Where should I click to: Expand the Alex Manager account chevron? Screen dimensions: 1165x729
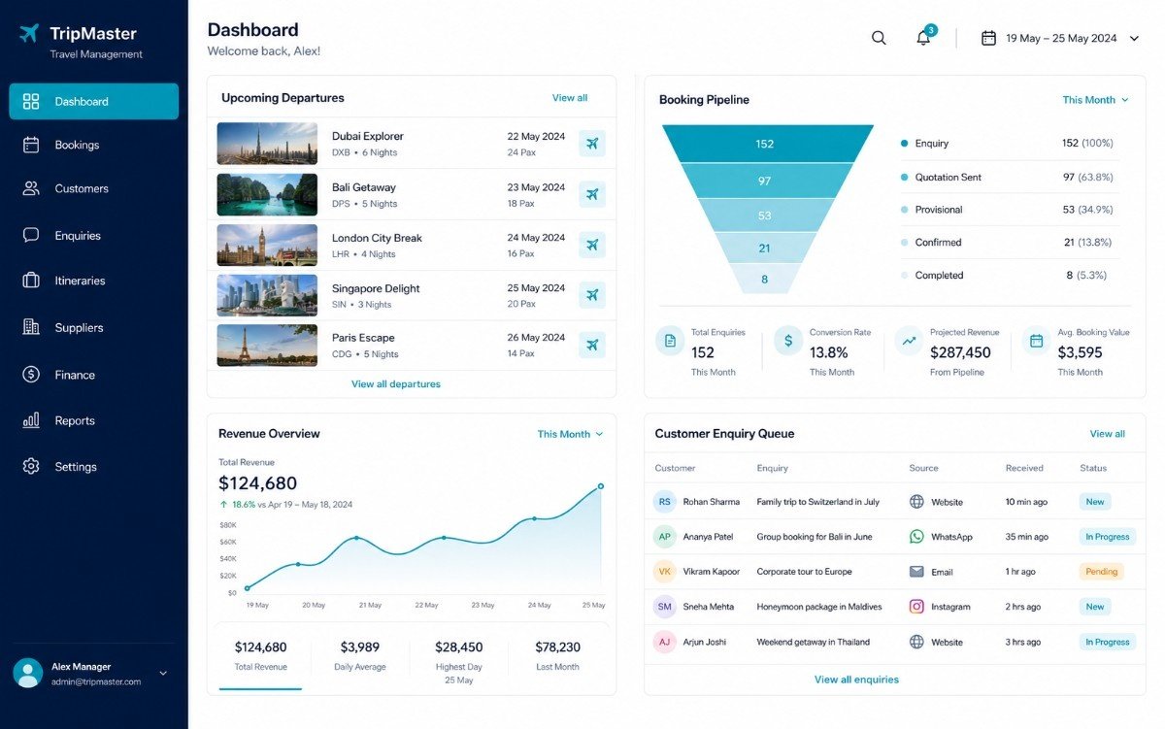[x=163, y=673]
